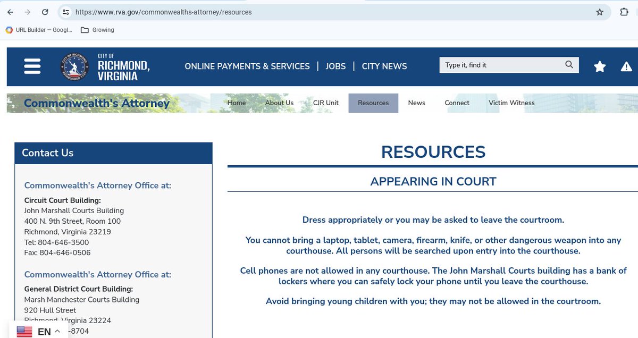Click the alert exclamation icon in header
The height and width of the screenshot is (338, 638).
tap(626, 66)
